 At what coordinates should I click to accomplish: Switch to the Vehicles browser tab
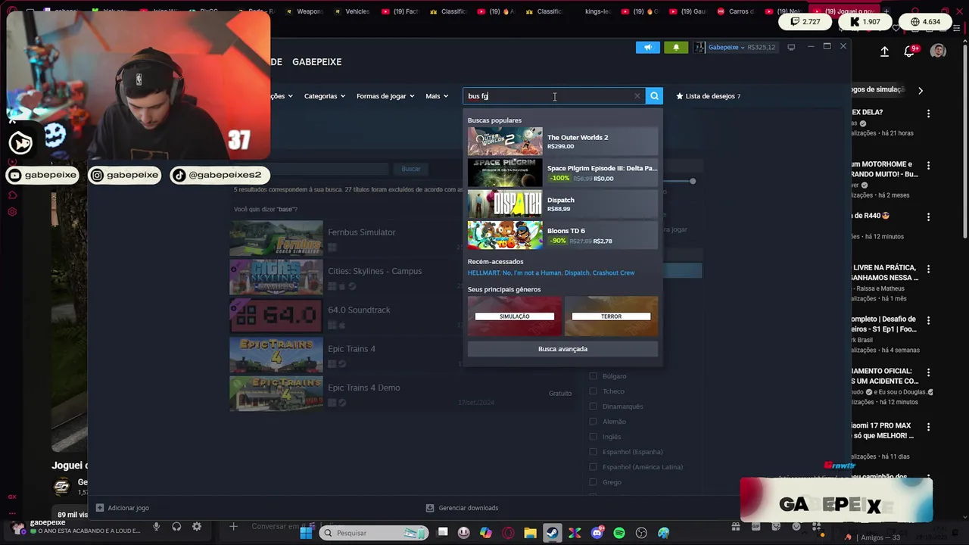(351, 11)
